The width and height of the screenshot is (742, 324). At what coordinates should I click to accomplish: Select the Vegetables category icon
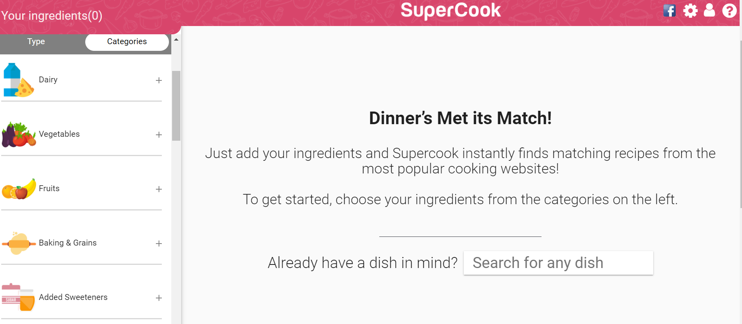(x=19, y=134)
